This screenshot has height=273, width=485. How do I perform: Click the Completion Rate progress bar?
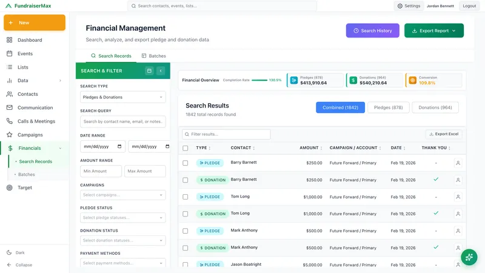coord(259,80)
